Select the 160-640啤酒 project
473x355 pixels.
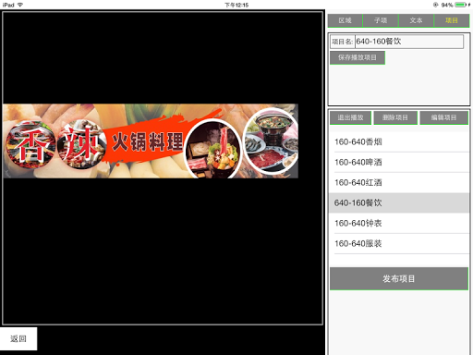coord(399,163)
